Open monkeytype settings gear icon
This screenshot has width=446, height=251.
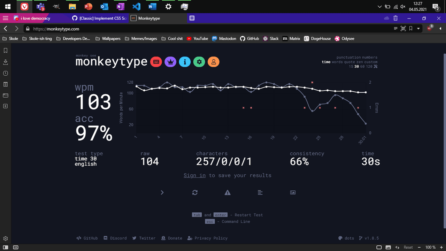199,62
